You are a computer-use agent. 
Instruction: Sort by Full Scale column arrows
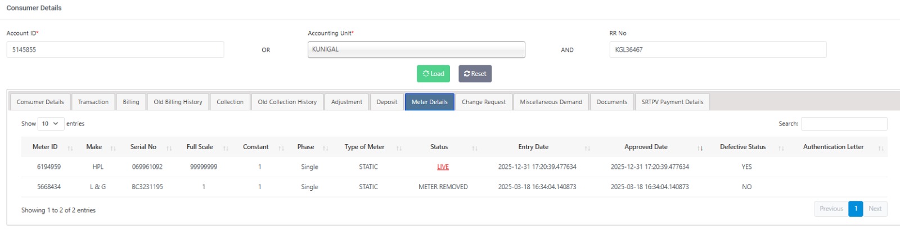point(226,148)
